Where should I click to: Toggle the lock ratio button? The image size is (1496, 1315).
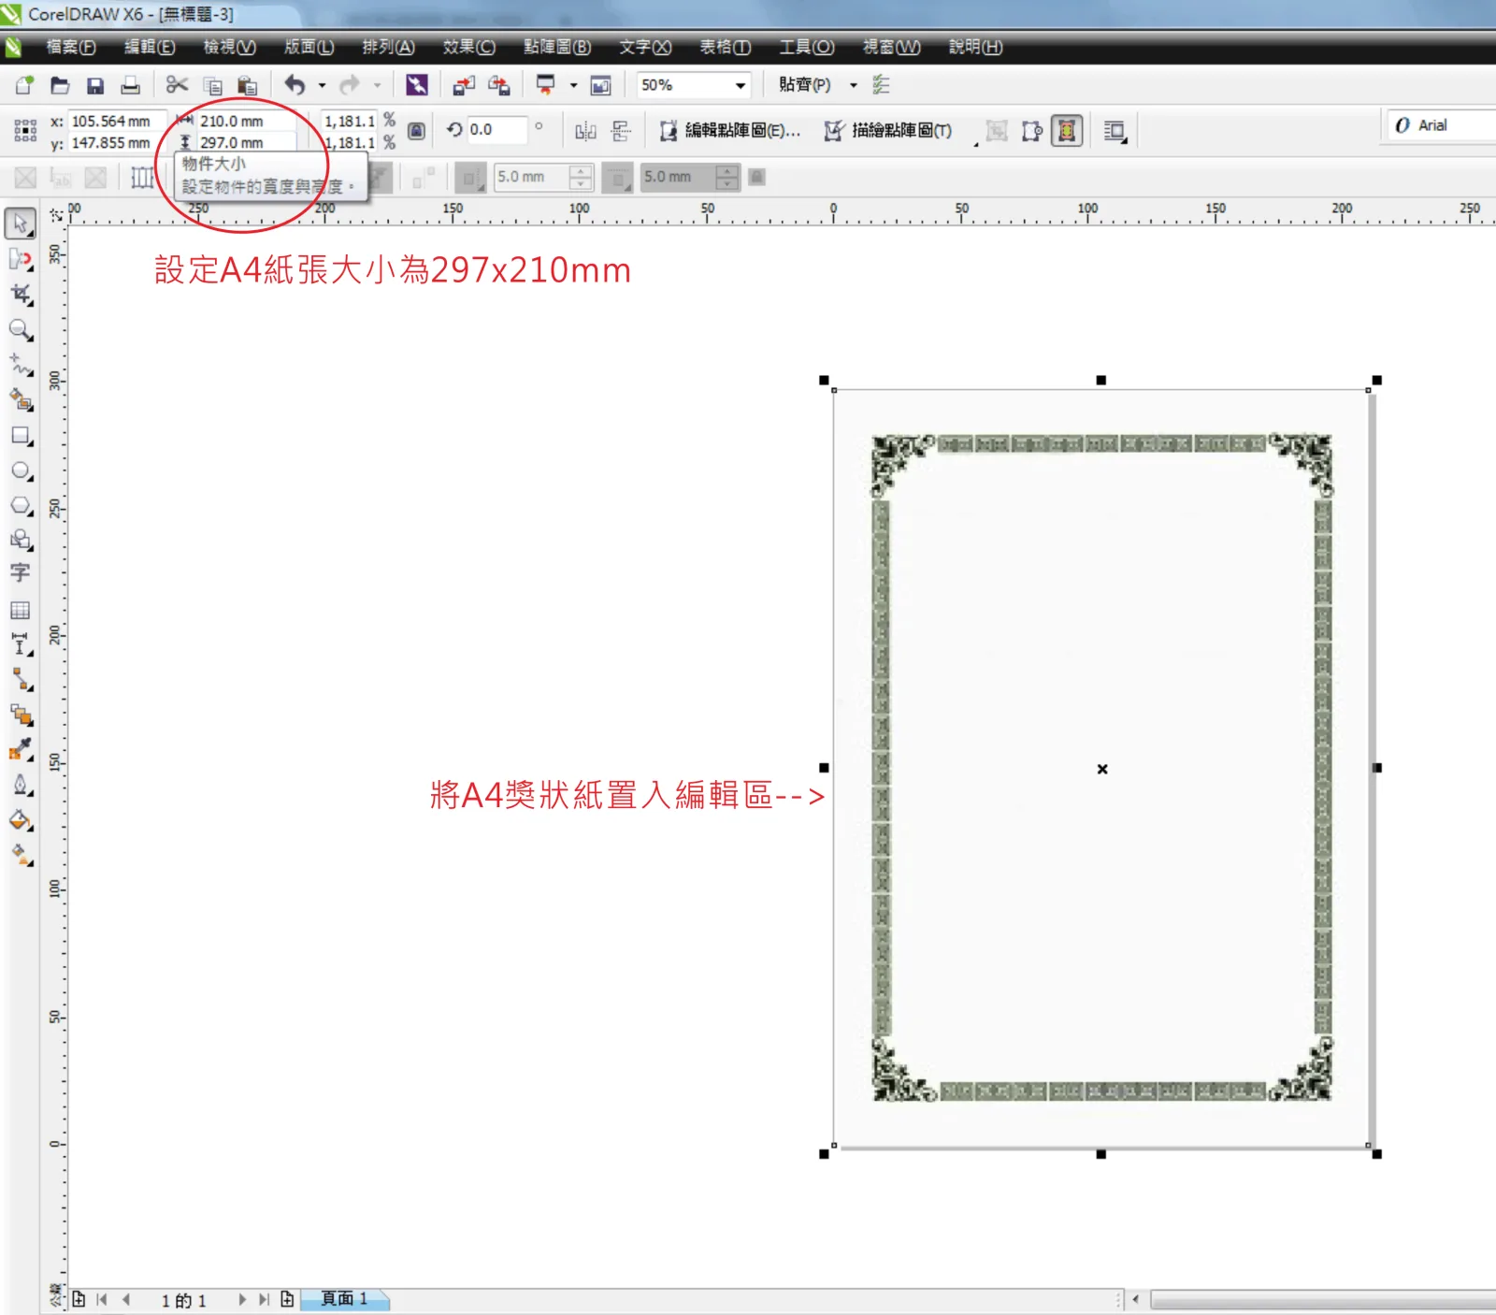tap(416, 131)
